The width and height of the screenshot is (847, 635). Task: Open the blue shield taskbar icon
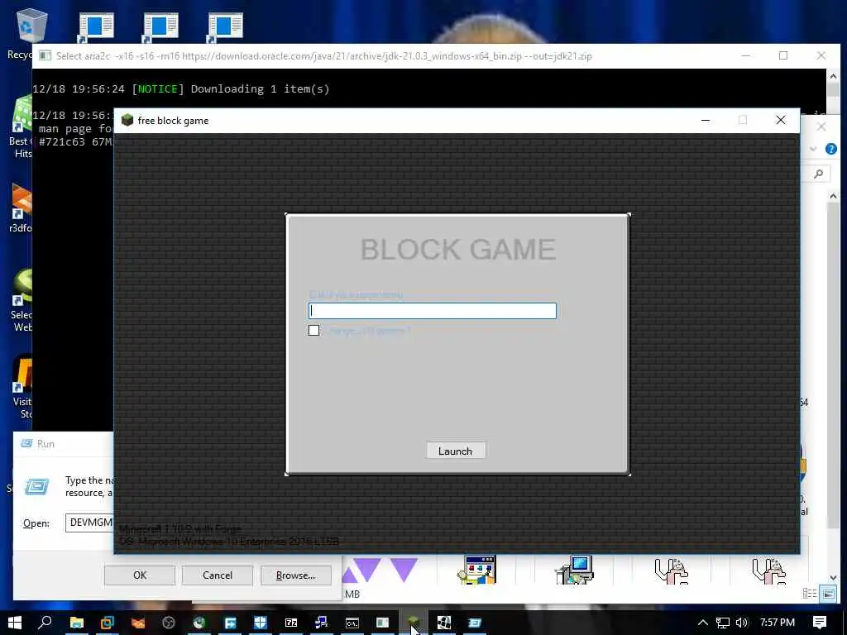(261, 623)
